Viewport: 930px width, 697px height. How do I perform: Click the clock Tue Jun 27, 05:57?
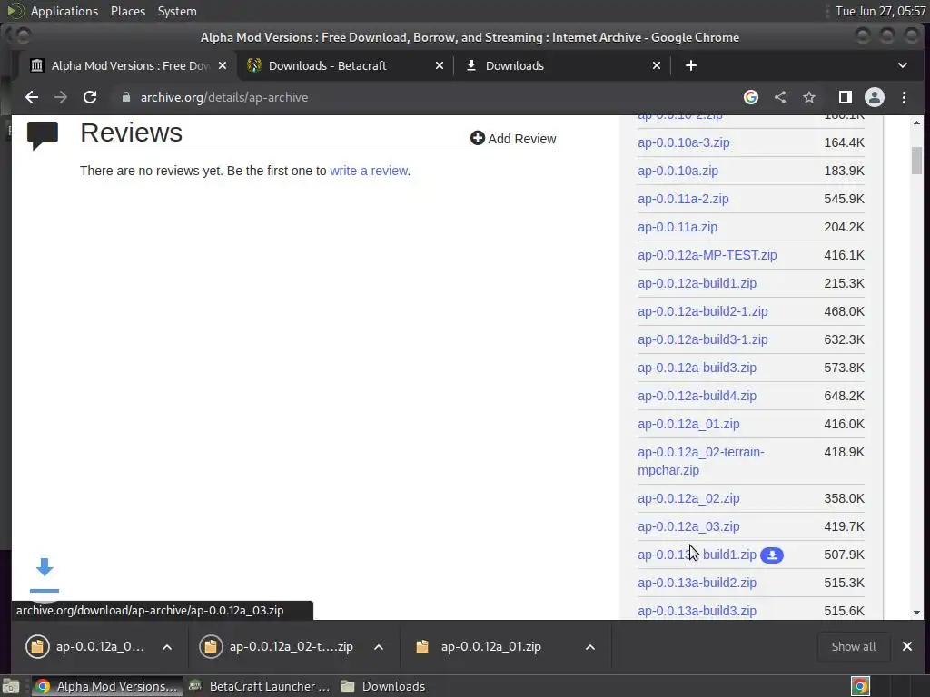click(x=880, y=11)
